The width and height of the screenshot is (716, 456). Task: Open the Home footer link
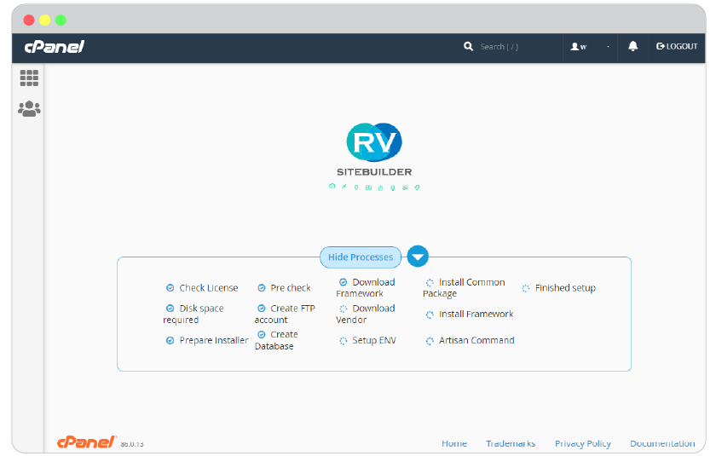pyautogui.click(x=454, y=443)
